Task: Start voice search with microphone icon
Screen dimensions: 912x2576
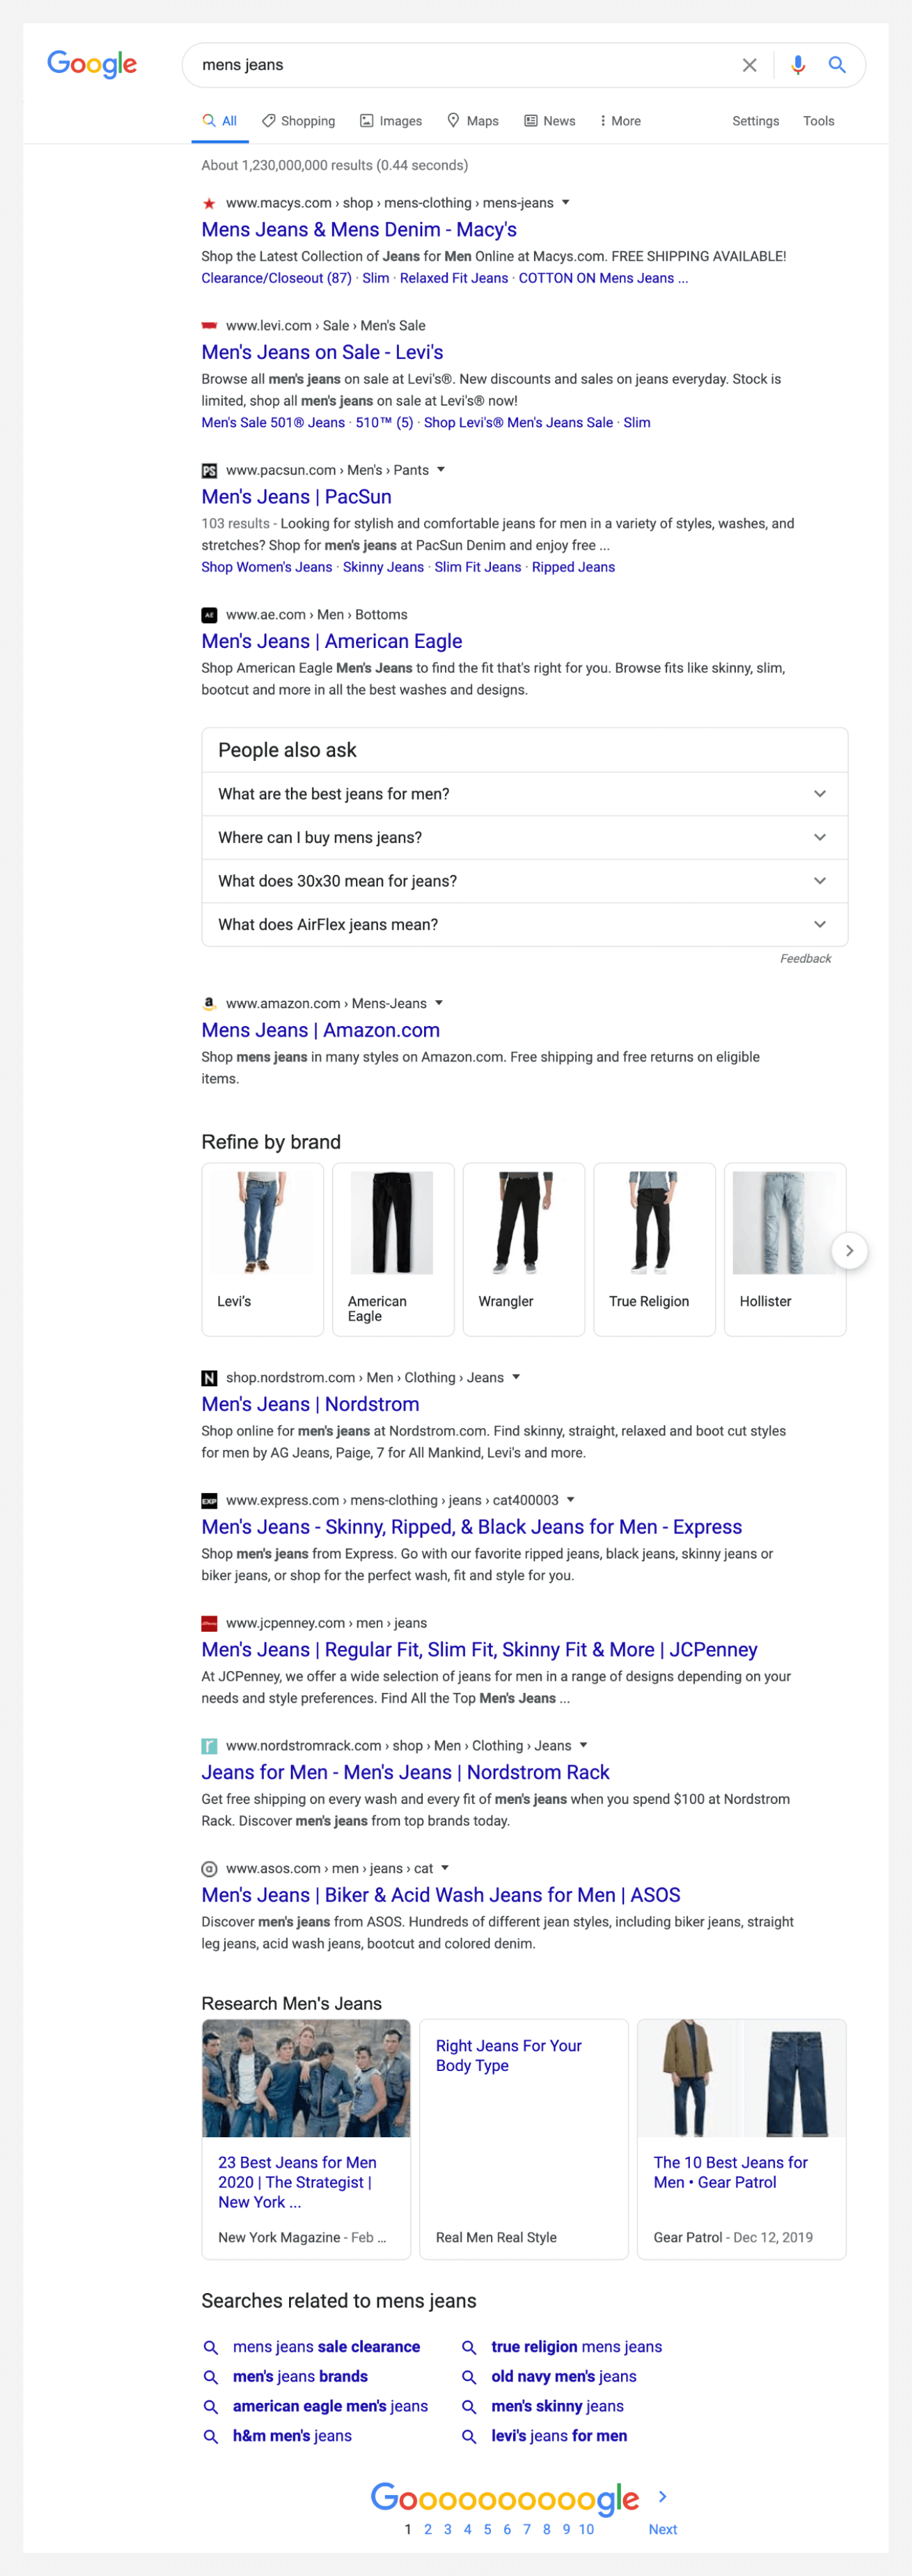Action: (797, 65)
